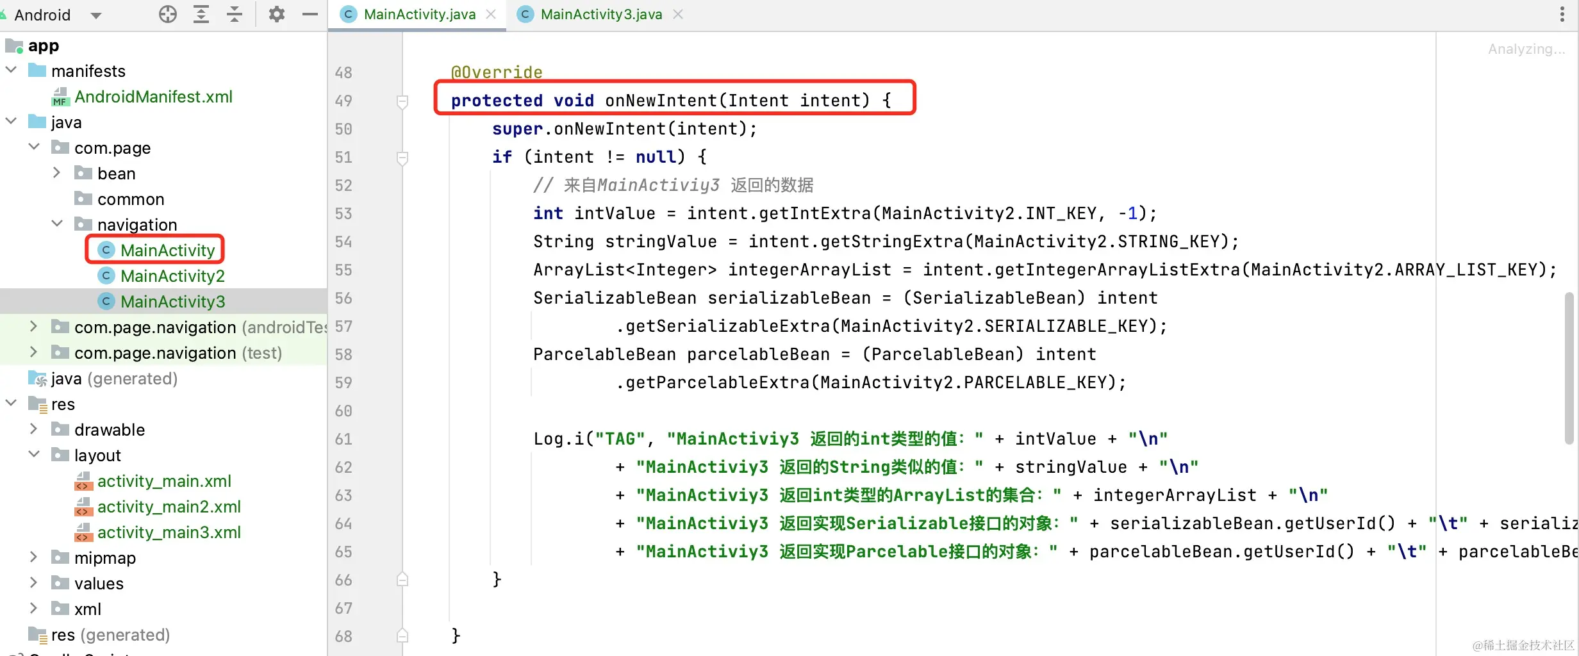Close the MainActivity.java tab
This screenshot has width=1579, height=656.
click(x=491, y=14)
